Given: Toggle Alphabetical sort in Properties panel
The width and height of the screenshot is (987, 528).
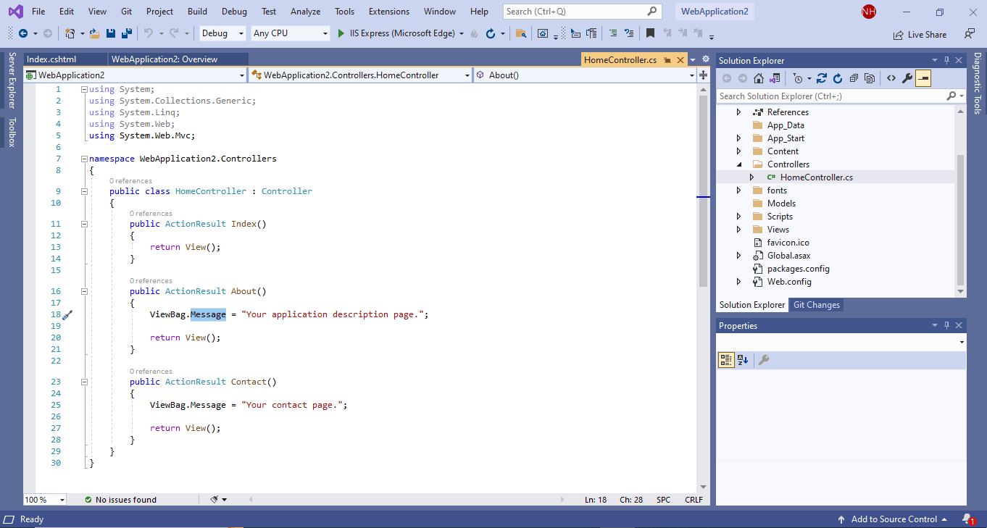Looking at the screenshot, I should point(743,360).
